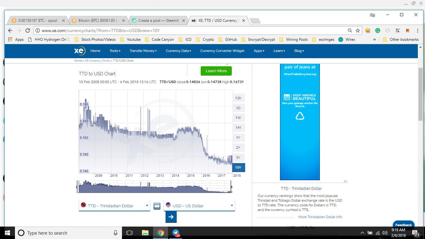Screen dimensions: 425x239
Task: Open the Youtube bookmark folder
Action: pos(130,40)
